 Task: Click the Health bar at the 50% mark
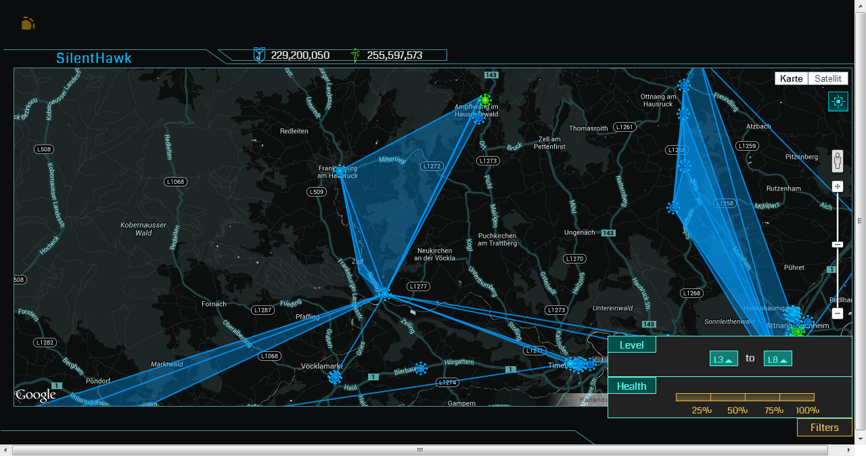point(745,397)
